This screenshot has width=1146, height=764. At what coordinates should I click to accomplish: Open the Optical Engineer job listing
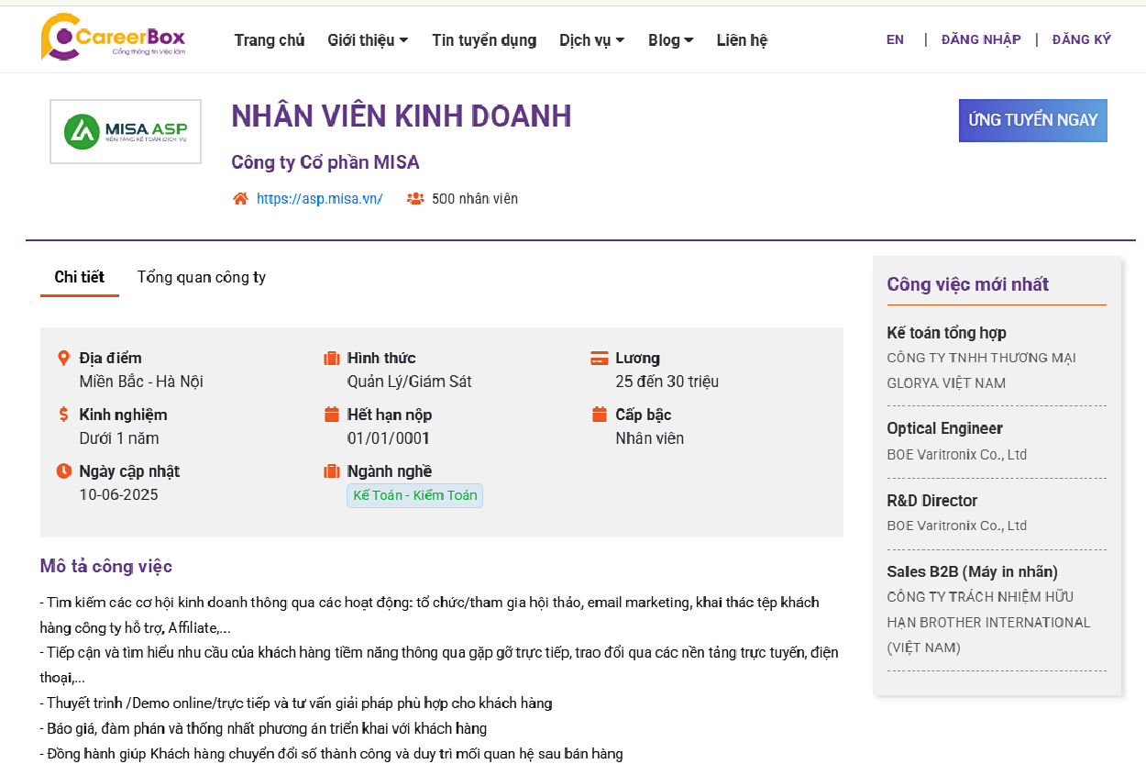(944, 428)
